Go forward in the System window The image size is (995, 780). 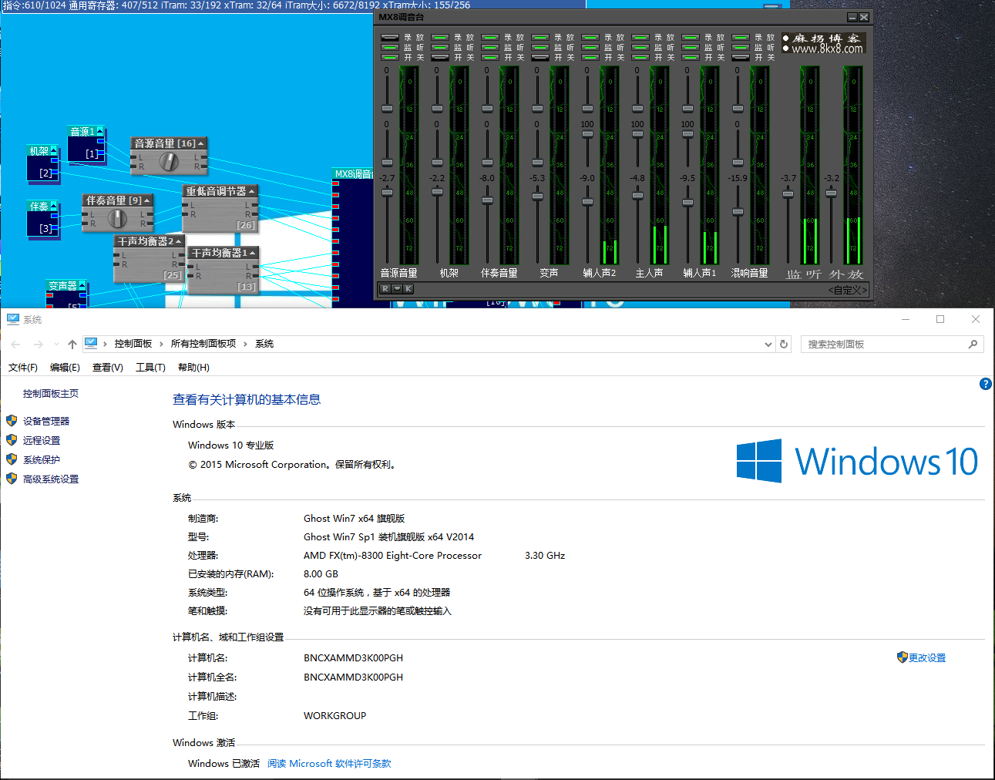(x=39, y=345)
